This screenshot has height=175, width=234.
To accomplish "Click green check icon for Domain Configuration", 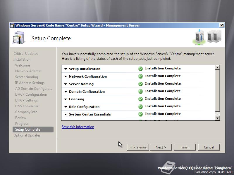I will coord(140,92).
